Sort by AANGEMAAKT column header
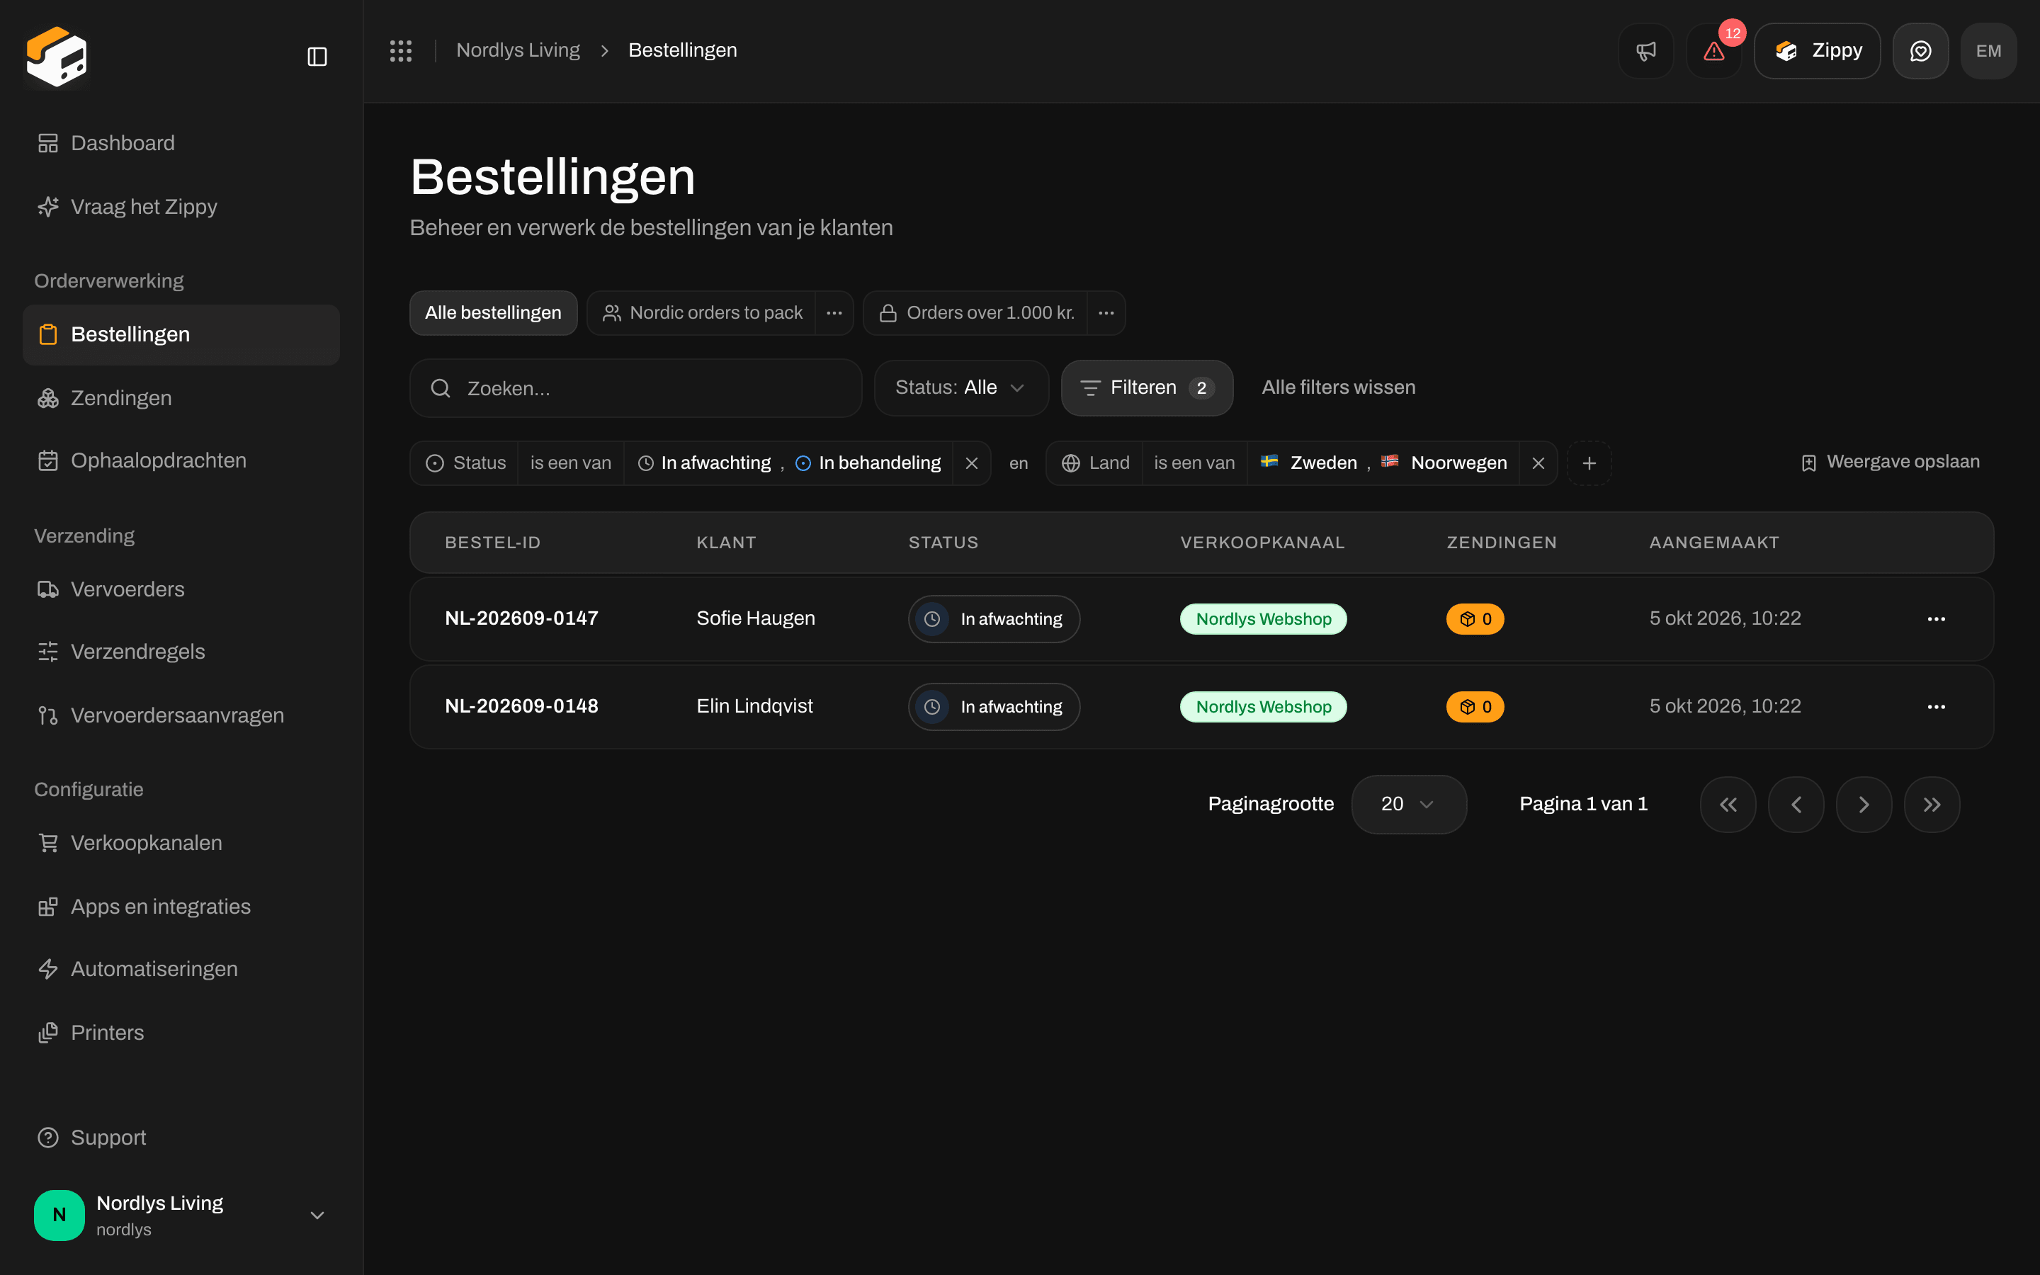2040x1275 pixels. 1713,543
